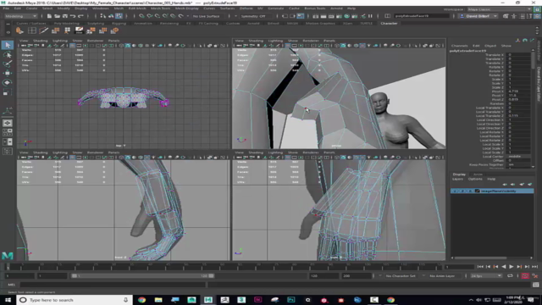Choose the Rotate tool in toolbox
This screenshot has height=305, width=542.
tap(8, 83)
